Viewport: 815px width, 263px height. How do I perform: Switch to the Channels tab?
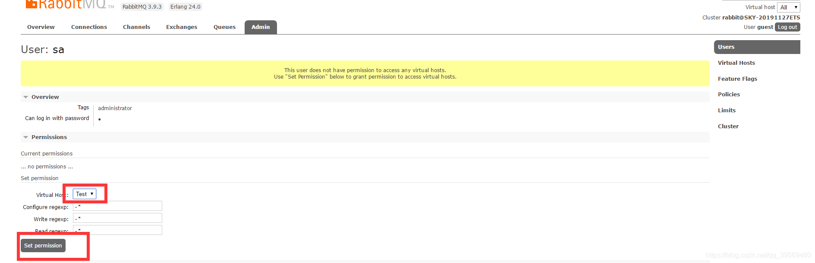click(x=136, y=27)
